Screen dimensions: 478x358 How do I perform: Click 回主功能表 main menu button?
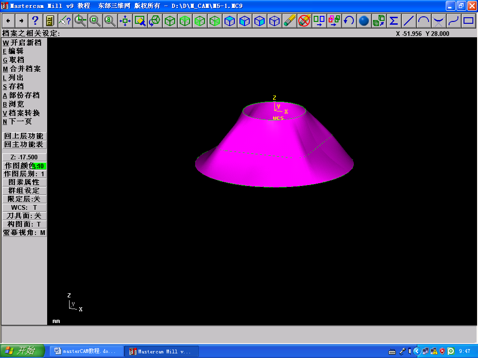point(24,145)
